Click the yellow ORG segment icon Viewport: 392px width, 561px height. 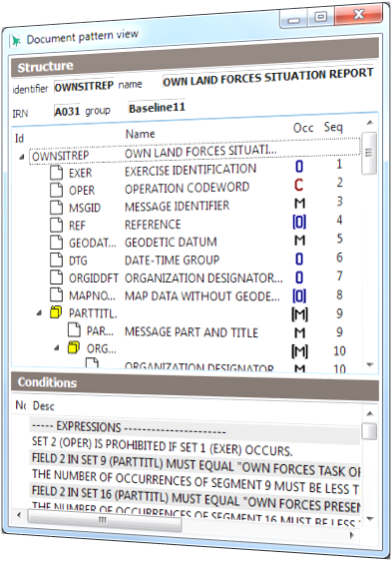pos(74,347)
